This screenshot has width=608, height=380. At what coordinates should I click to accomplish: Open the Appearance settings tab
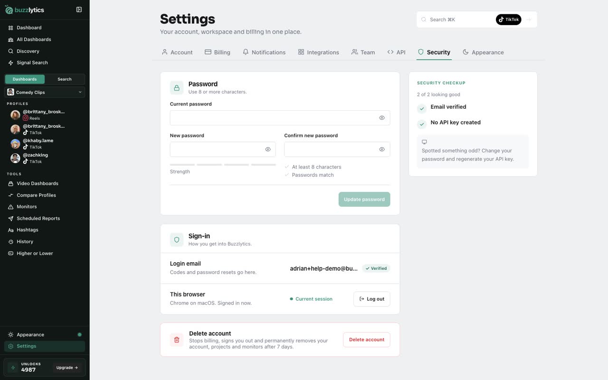click(x=483, y=52)
